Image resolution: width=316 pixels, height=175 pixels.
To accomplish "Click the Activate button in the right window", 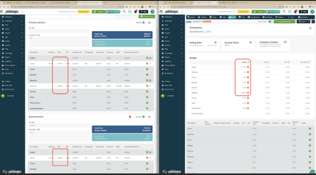I will (x=258, y=12).
